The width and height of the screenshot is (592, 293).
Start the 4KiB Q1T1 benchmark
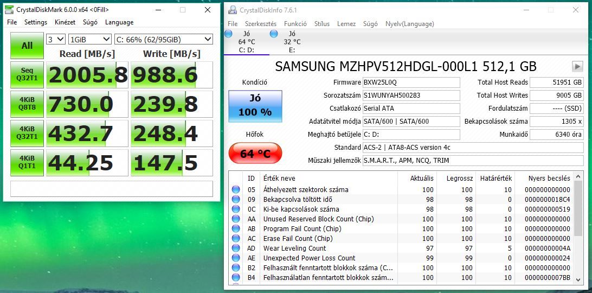27,163
